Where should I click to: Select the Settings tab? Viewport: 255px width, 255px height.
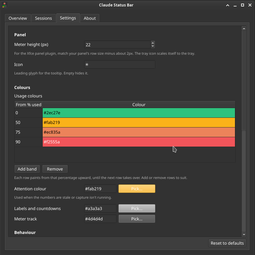[x=68, y=18]
